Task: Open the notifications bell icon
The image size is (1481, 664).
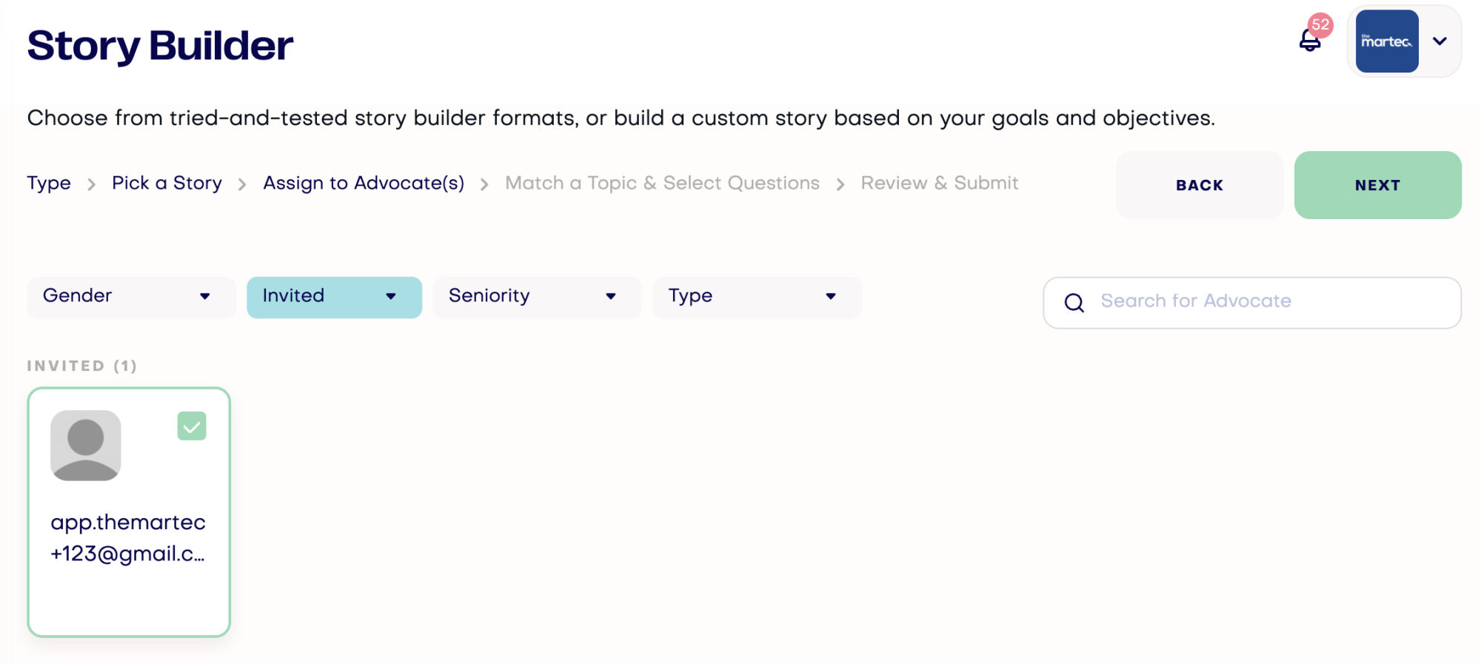Action: [1310, 41]
